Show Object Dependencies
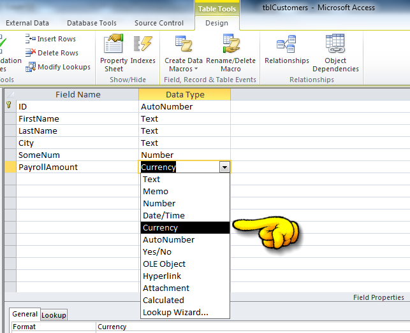Viewport: 410px width, 333px height. (335, 53)
